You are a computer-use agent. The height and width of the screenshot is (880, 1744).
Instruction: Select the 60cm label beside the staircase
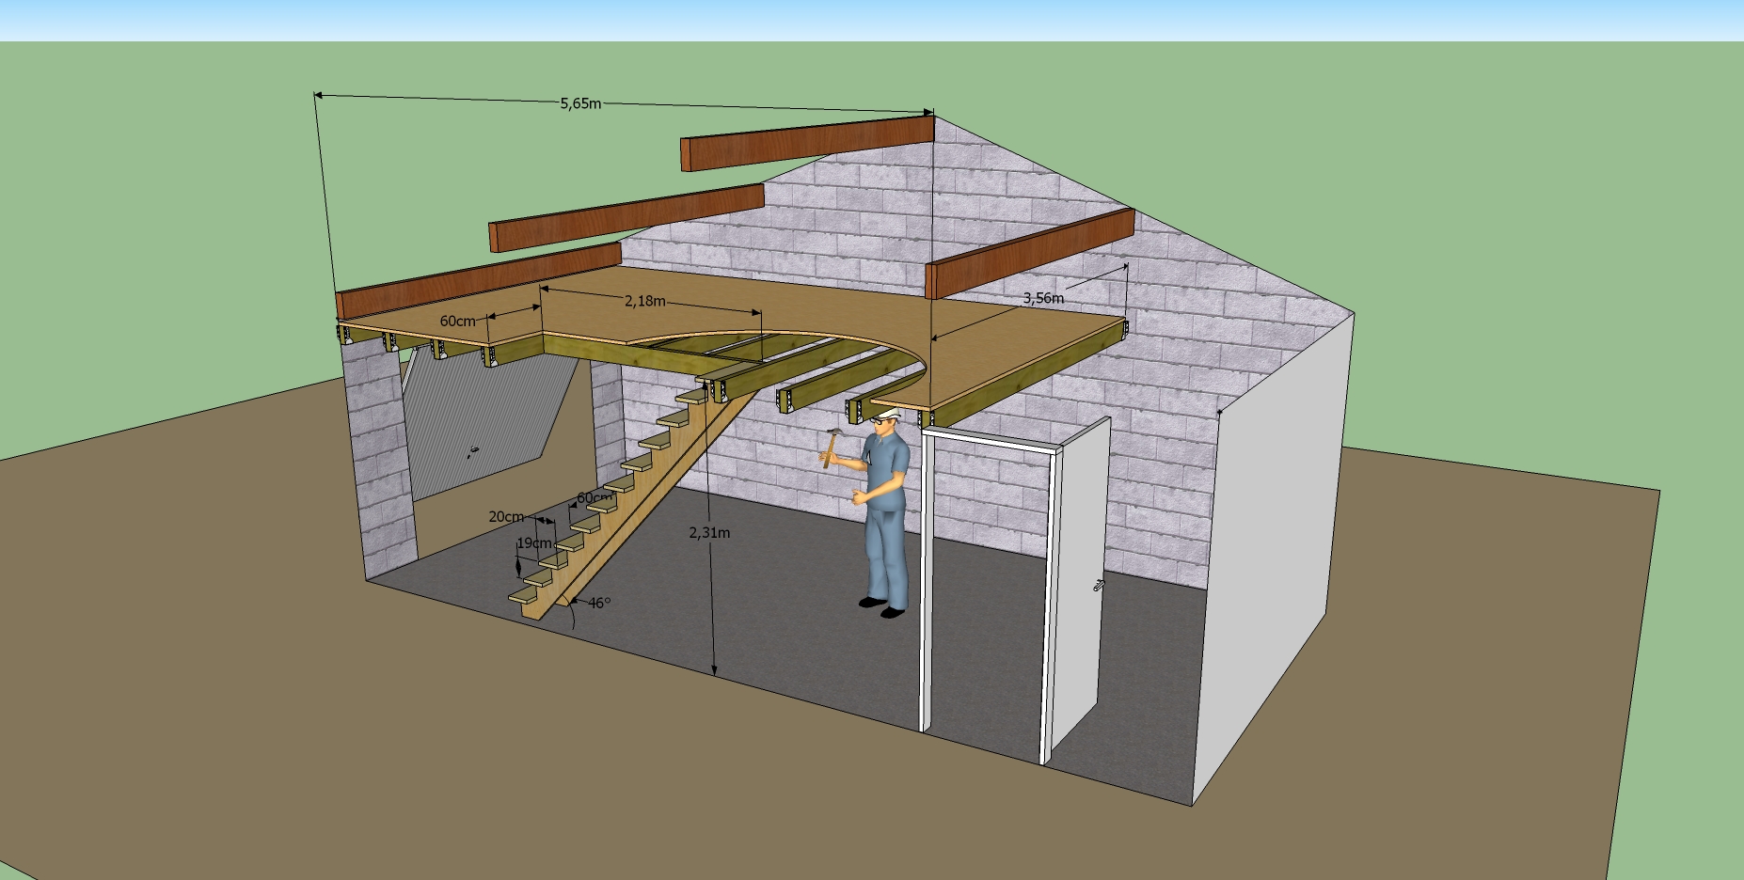tap(595, 497)
